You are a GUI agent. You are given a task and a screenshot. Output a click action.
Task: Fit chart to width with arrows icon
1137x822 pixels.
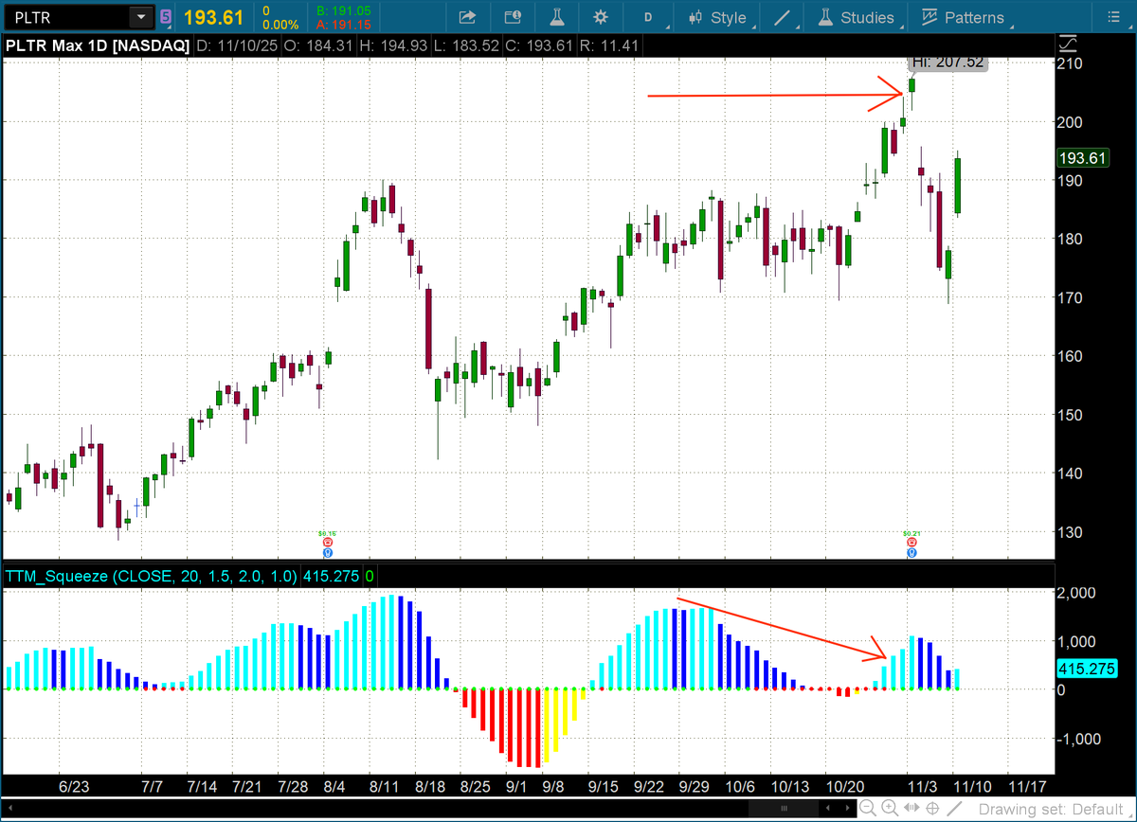pos(911,808)
